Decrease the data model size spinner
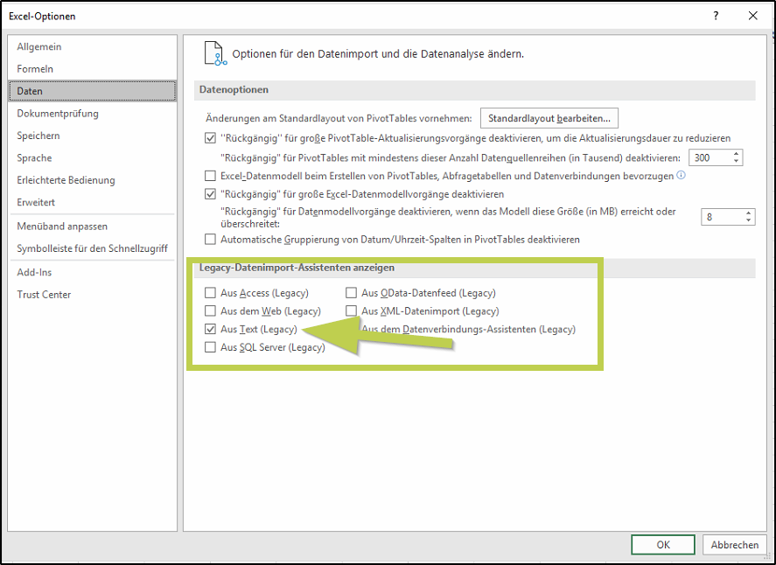 [x=749, y=221]
